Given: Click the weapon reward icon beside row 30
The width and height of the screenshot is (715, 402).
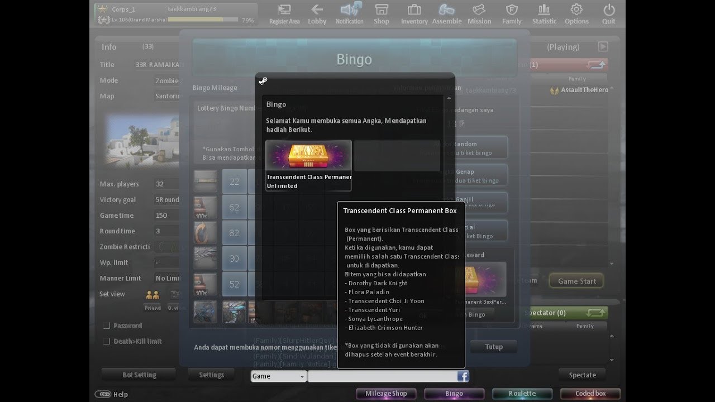Looking at the screenshot, I should [206, 259].
